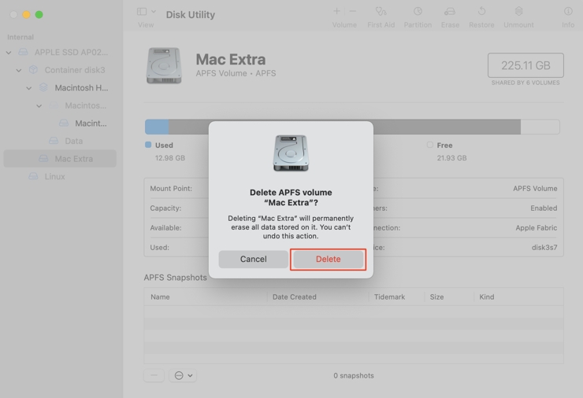The image size is (583, 398).
Task: Sort snapshots by Tidemark column
Action: (389, 297)
